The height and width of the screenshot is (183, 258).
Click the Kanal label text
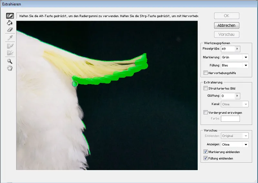pyautogui.click(x=216, y=104)
